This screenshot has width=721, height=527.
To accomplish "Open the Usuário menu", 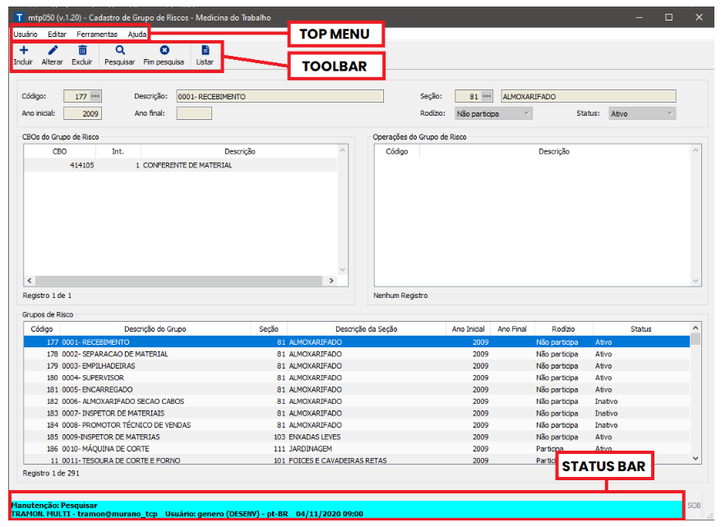I will coord(25,34).
